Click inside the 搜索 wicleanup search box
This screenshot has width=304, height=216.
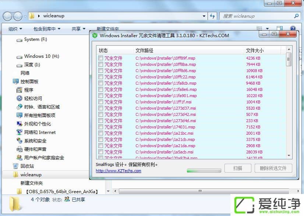[x=258, y=16]
